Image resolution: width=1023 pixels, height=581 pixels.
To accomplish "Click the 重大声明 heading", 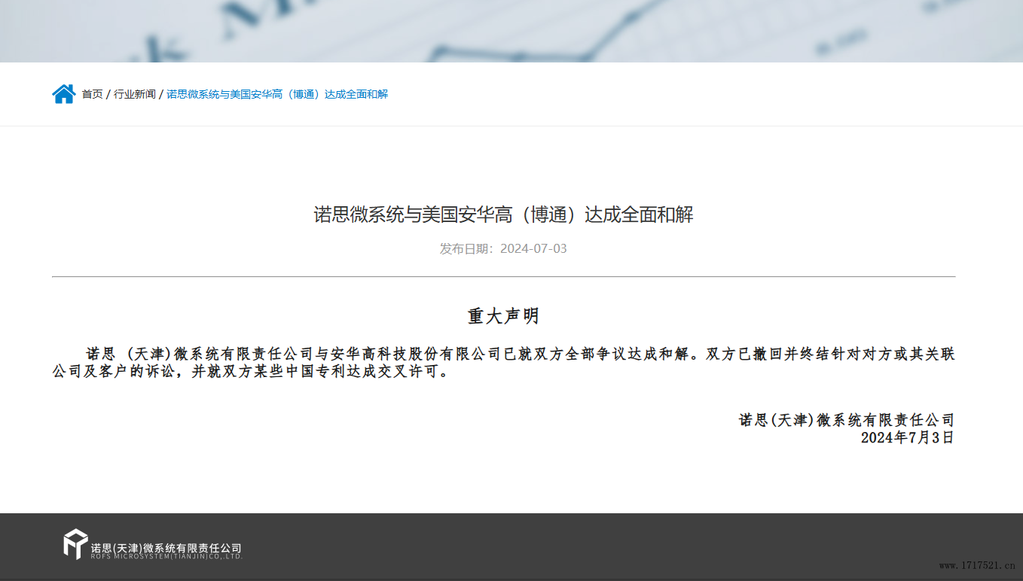I will click(503, 316).
